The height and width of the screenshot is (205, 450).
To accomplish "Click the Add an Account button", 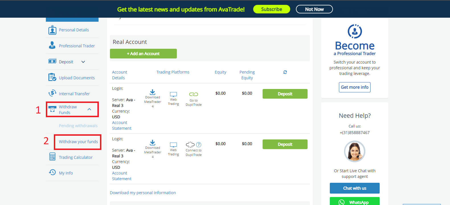I will tap(143, 54).
